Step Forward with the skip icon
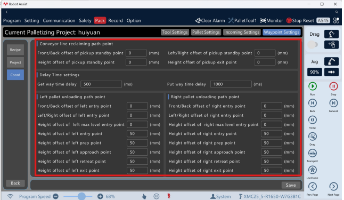Viewport: 344px width, 200px height. click(333, 103)
